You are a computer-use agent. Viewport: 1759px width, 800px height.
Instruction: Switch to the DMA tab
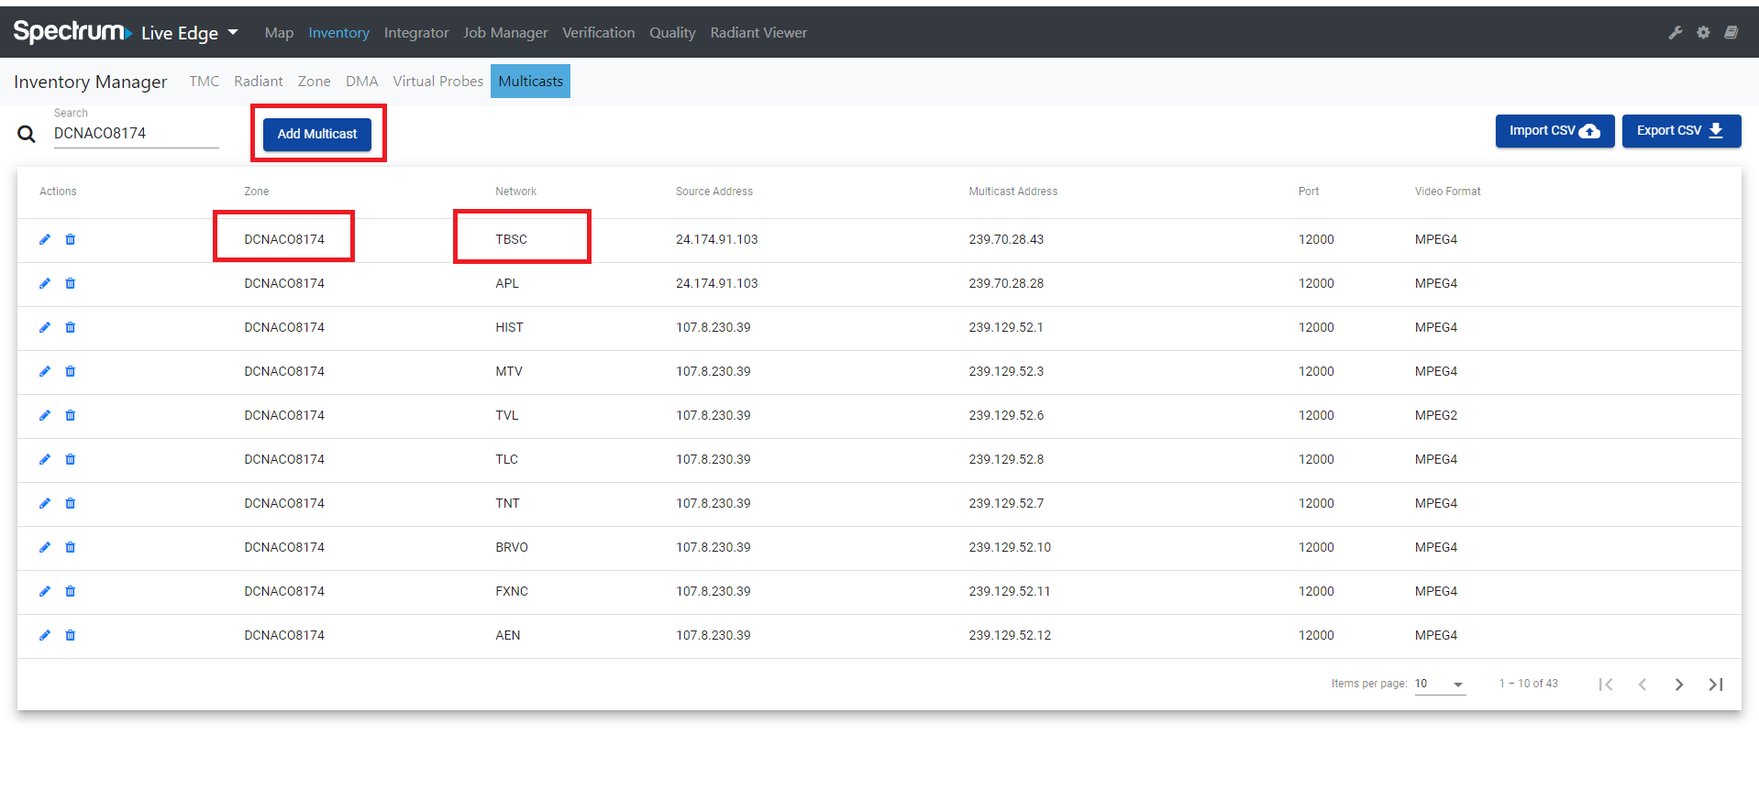[x=362, y=82]
